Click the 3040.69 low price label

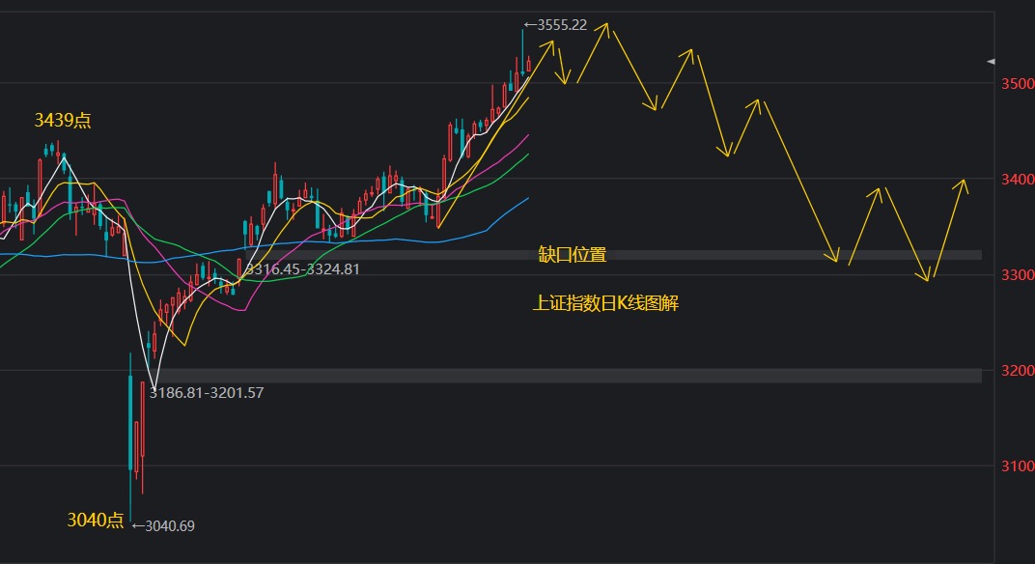click(x=164, y=526)
